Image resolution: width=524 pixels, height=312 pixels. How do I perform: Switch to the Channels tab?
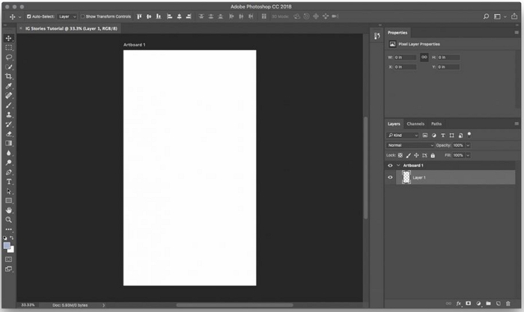pos(415,123)
